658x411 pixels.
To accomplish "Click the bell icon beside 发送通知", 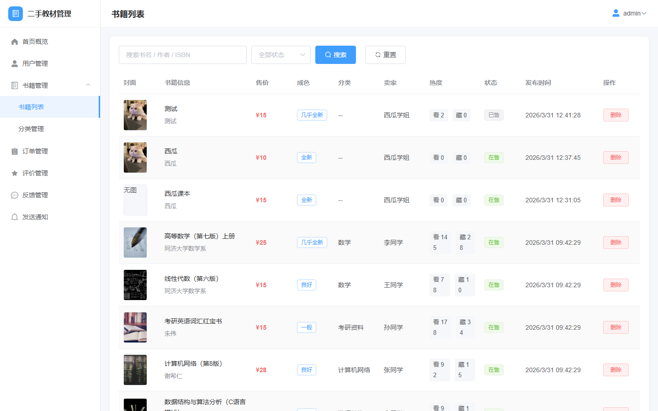I will pyautogui.click(x=15, y=217).
